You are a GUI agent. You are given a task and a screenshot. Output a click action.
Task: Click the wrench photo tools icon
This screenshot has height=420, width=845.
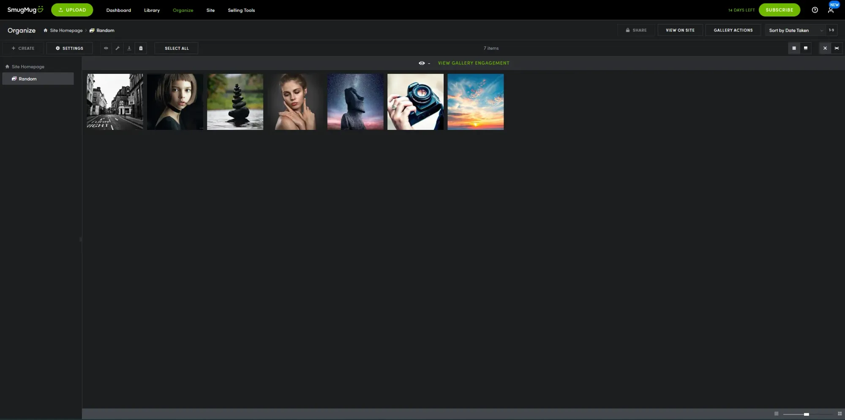pyautogui.click(x=117, y=48)
